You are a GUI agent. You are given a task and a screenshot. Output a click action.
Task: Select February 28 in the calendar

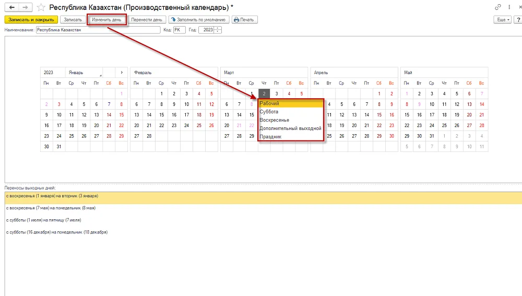pyautogui.click(x=149, y=136)
